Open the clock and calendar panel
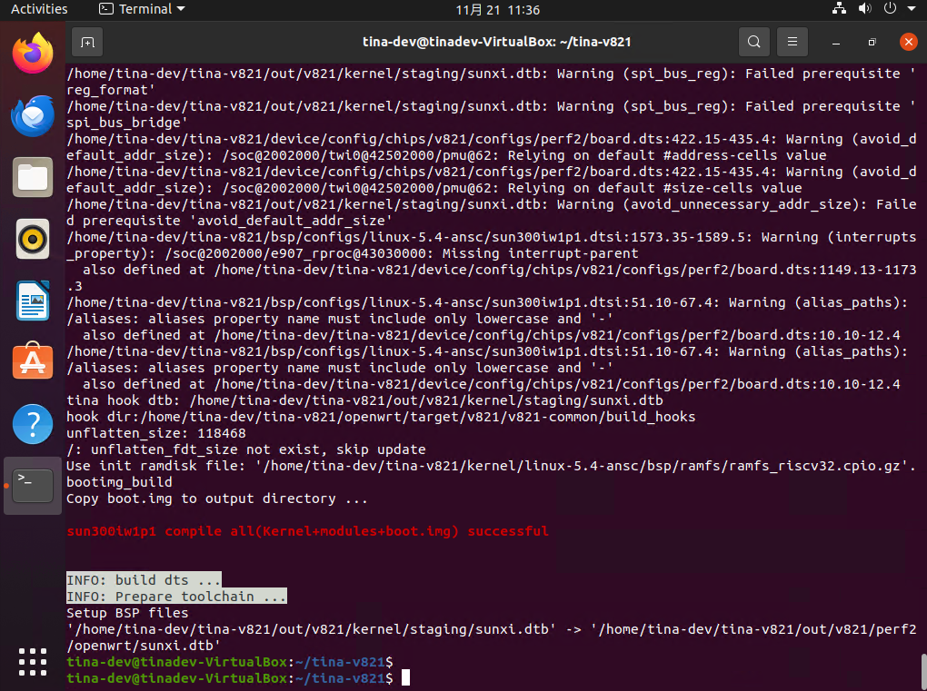 point(498,9)
